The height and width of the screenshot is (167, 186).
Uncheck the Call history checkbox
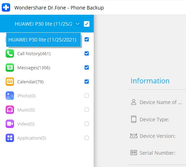87,53
